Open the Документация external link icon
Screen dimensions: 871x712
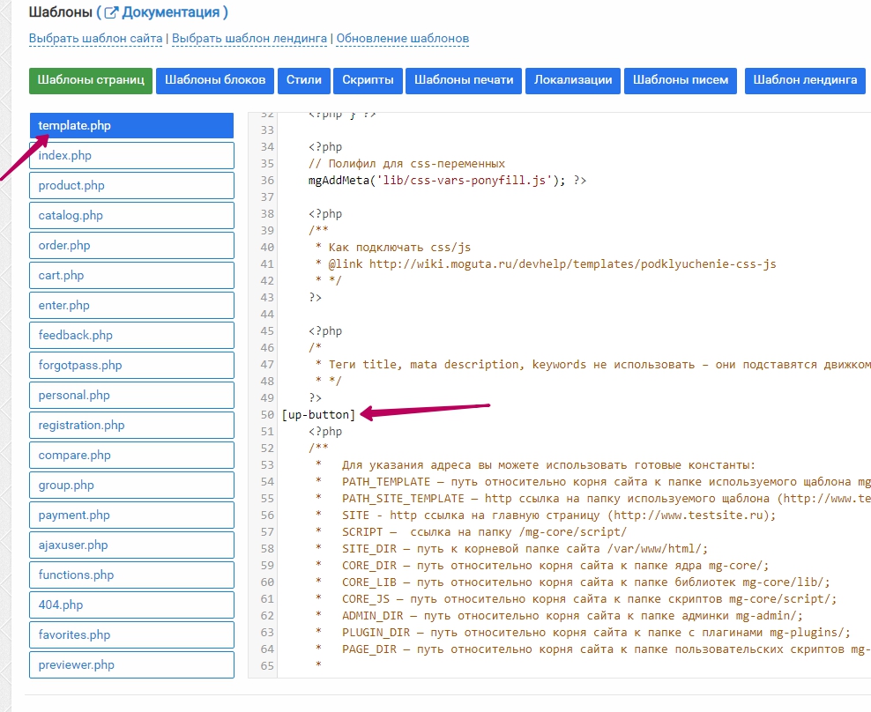112,12
